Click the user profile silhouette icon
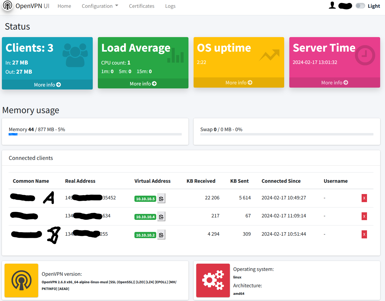Screen dimensions: 385x301 [332, 5]
